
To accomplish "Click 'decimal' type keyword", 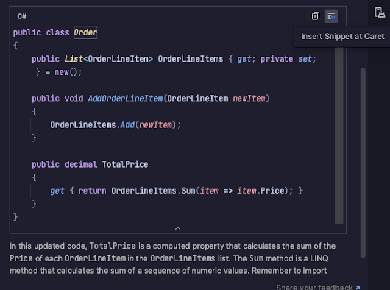I will pyautogui.click(x=81, y=164).
